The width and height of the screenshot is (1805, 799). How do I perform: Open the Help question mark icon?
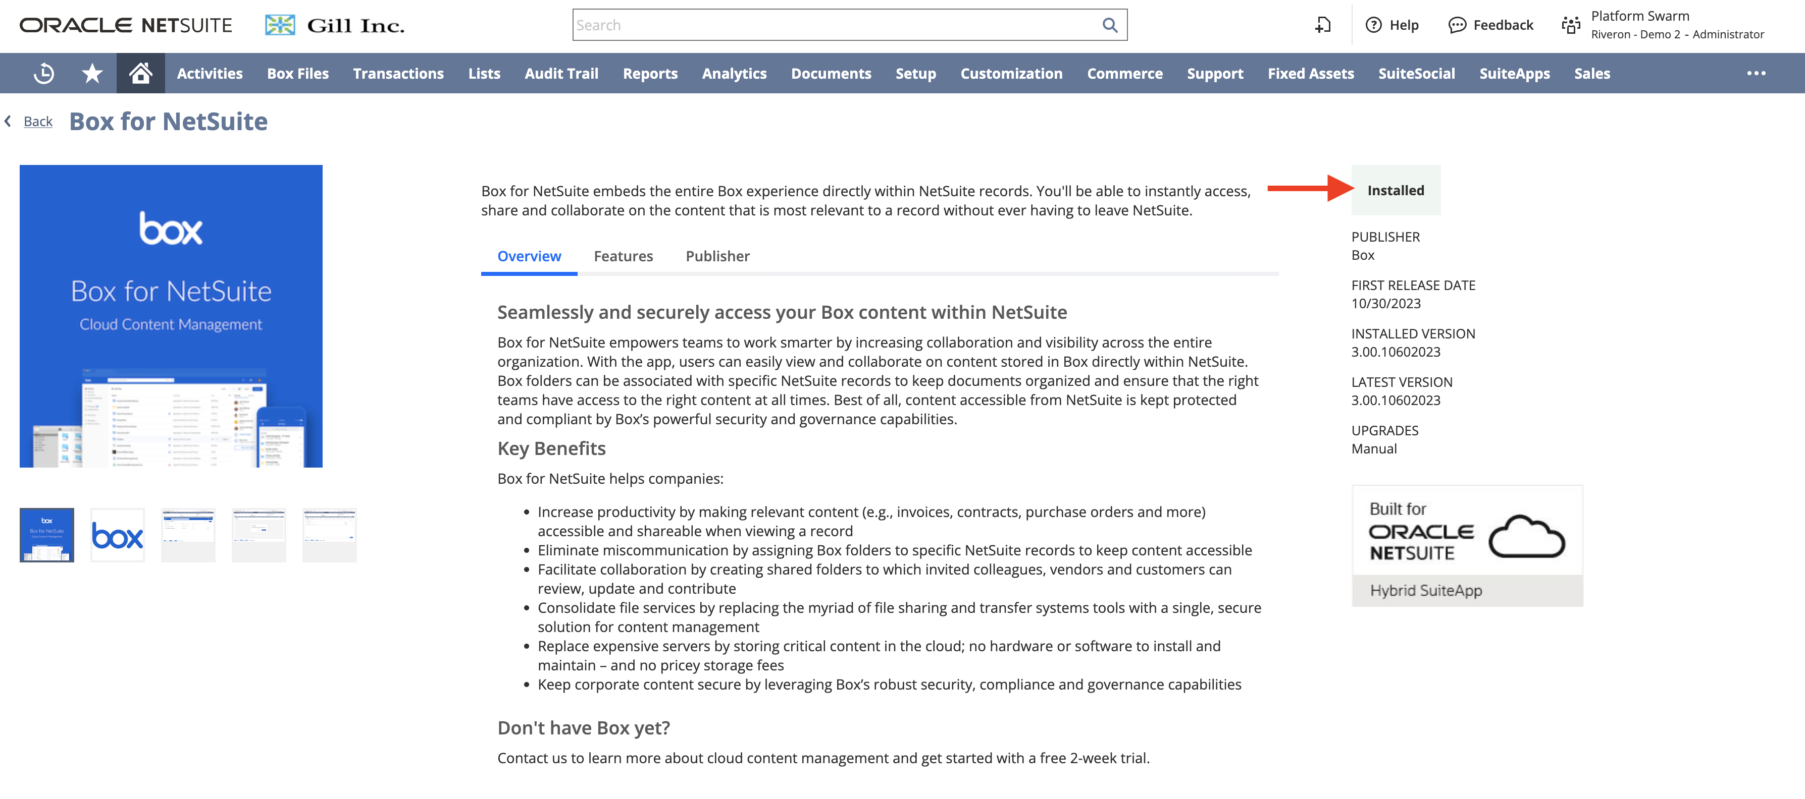pos(1373,25)
